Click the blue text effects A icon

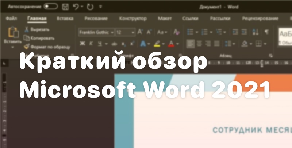click(143, 44)
